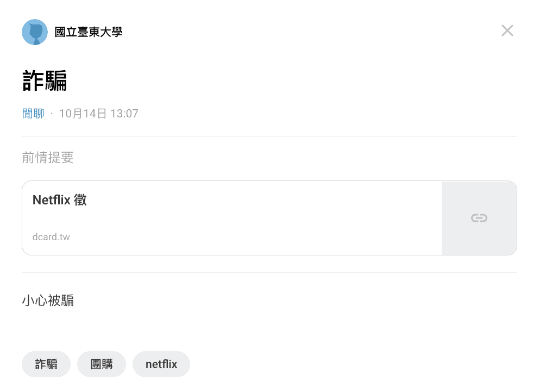This screenshot has height=387, width=552.
Task: Select the netflix tag chip
Action: (x=161, y=364)
